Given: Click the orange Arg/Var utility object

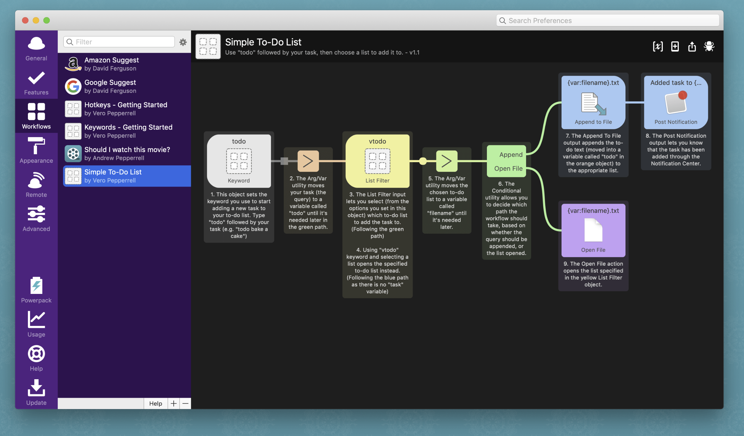Looking at the screenshot, I should point(308,161).
